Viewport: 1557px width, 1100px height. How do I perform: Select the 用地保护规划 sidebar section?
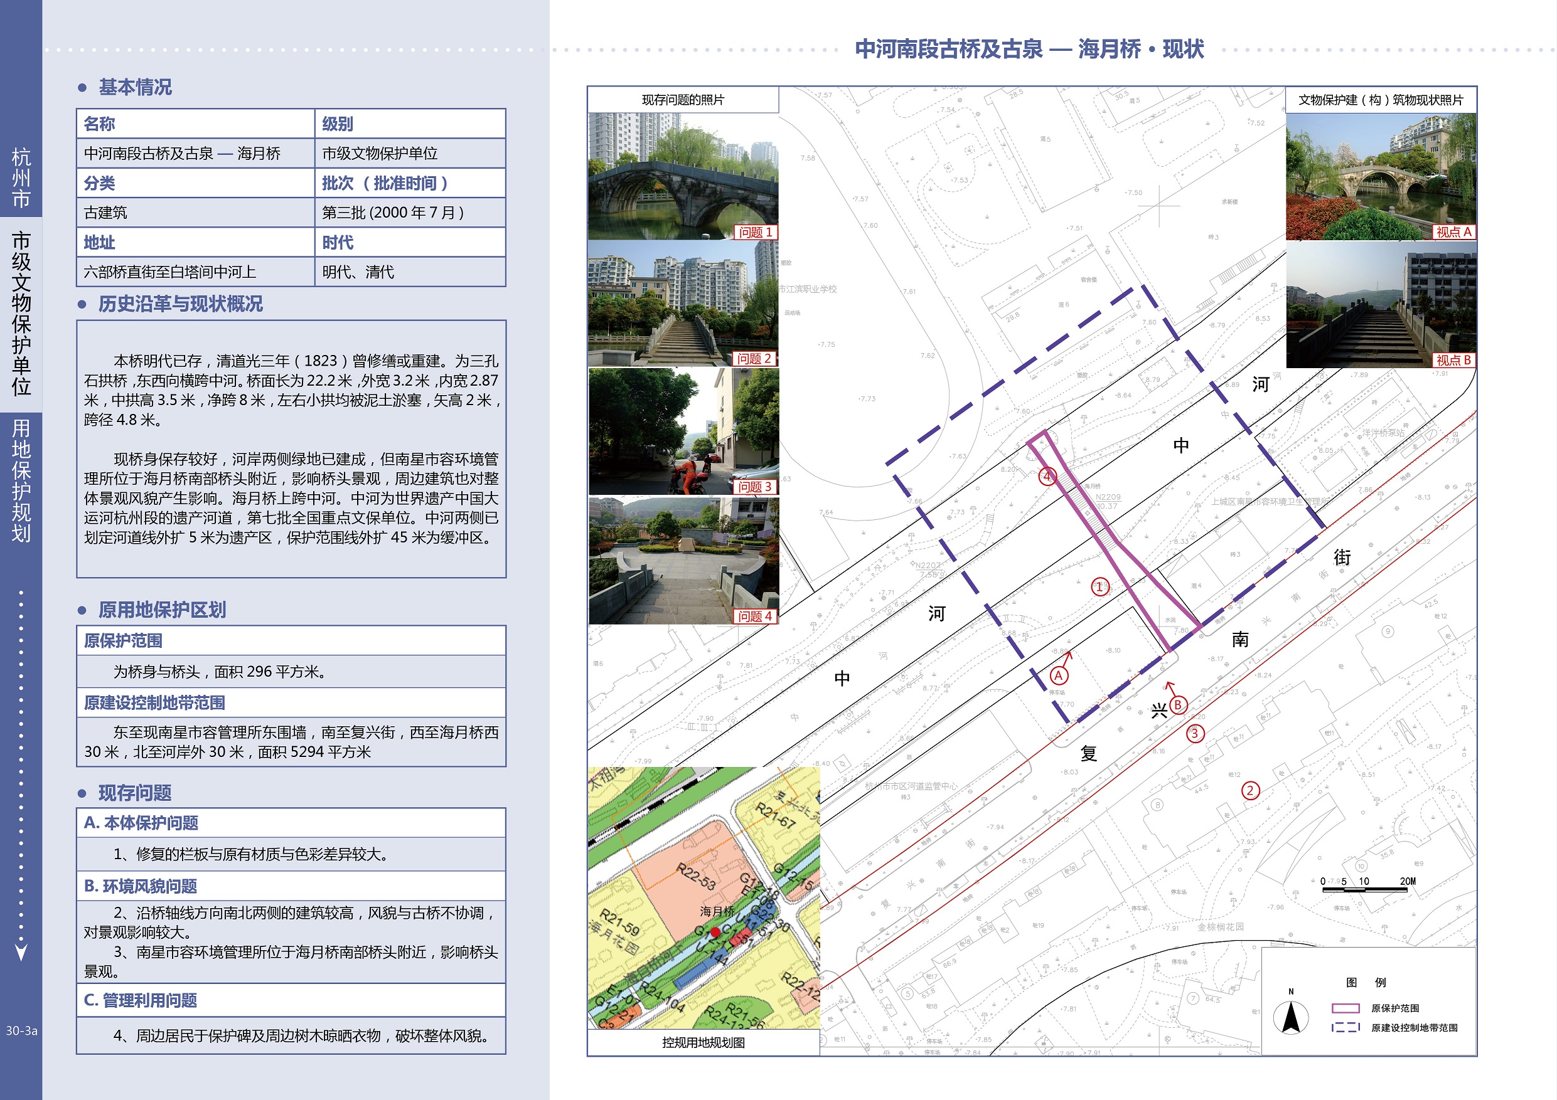click(22, 480)
